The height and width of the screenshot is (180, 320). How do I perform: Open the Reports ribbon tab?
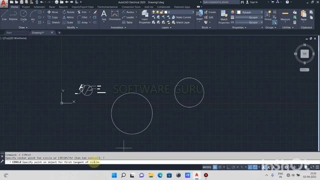[x=63, y=7]
